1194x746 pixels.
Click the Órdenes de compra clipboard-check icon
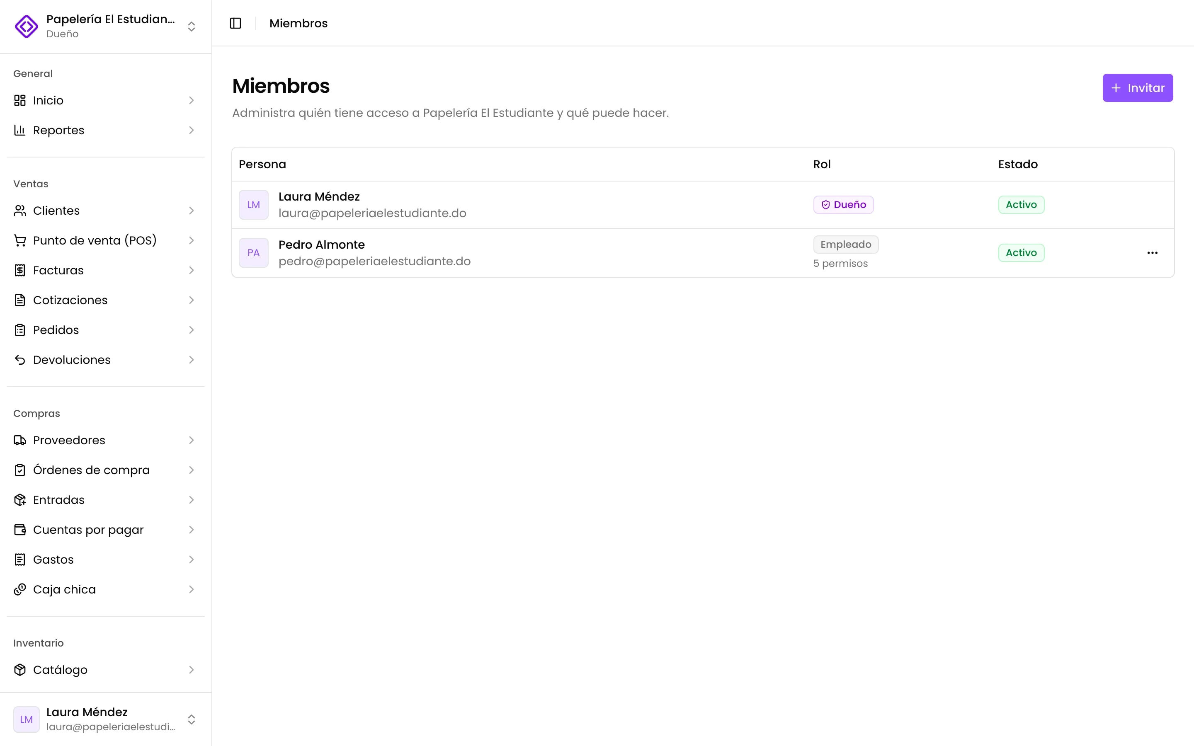20,470
